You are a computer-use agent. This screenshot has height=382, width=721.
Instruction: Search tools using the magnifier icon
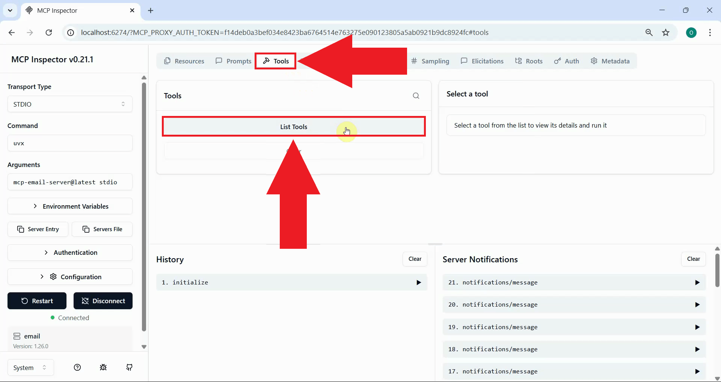(x=416, y=96)
